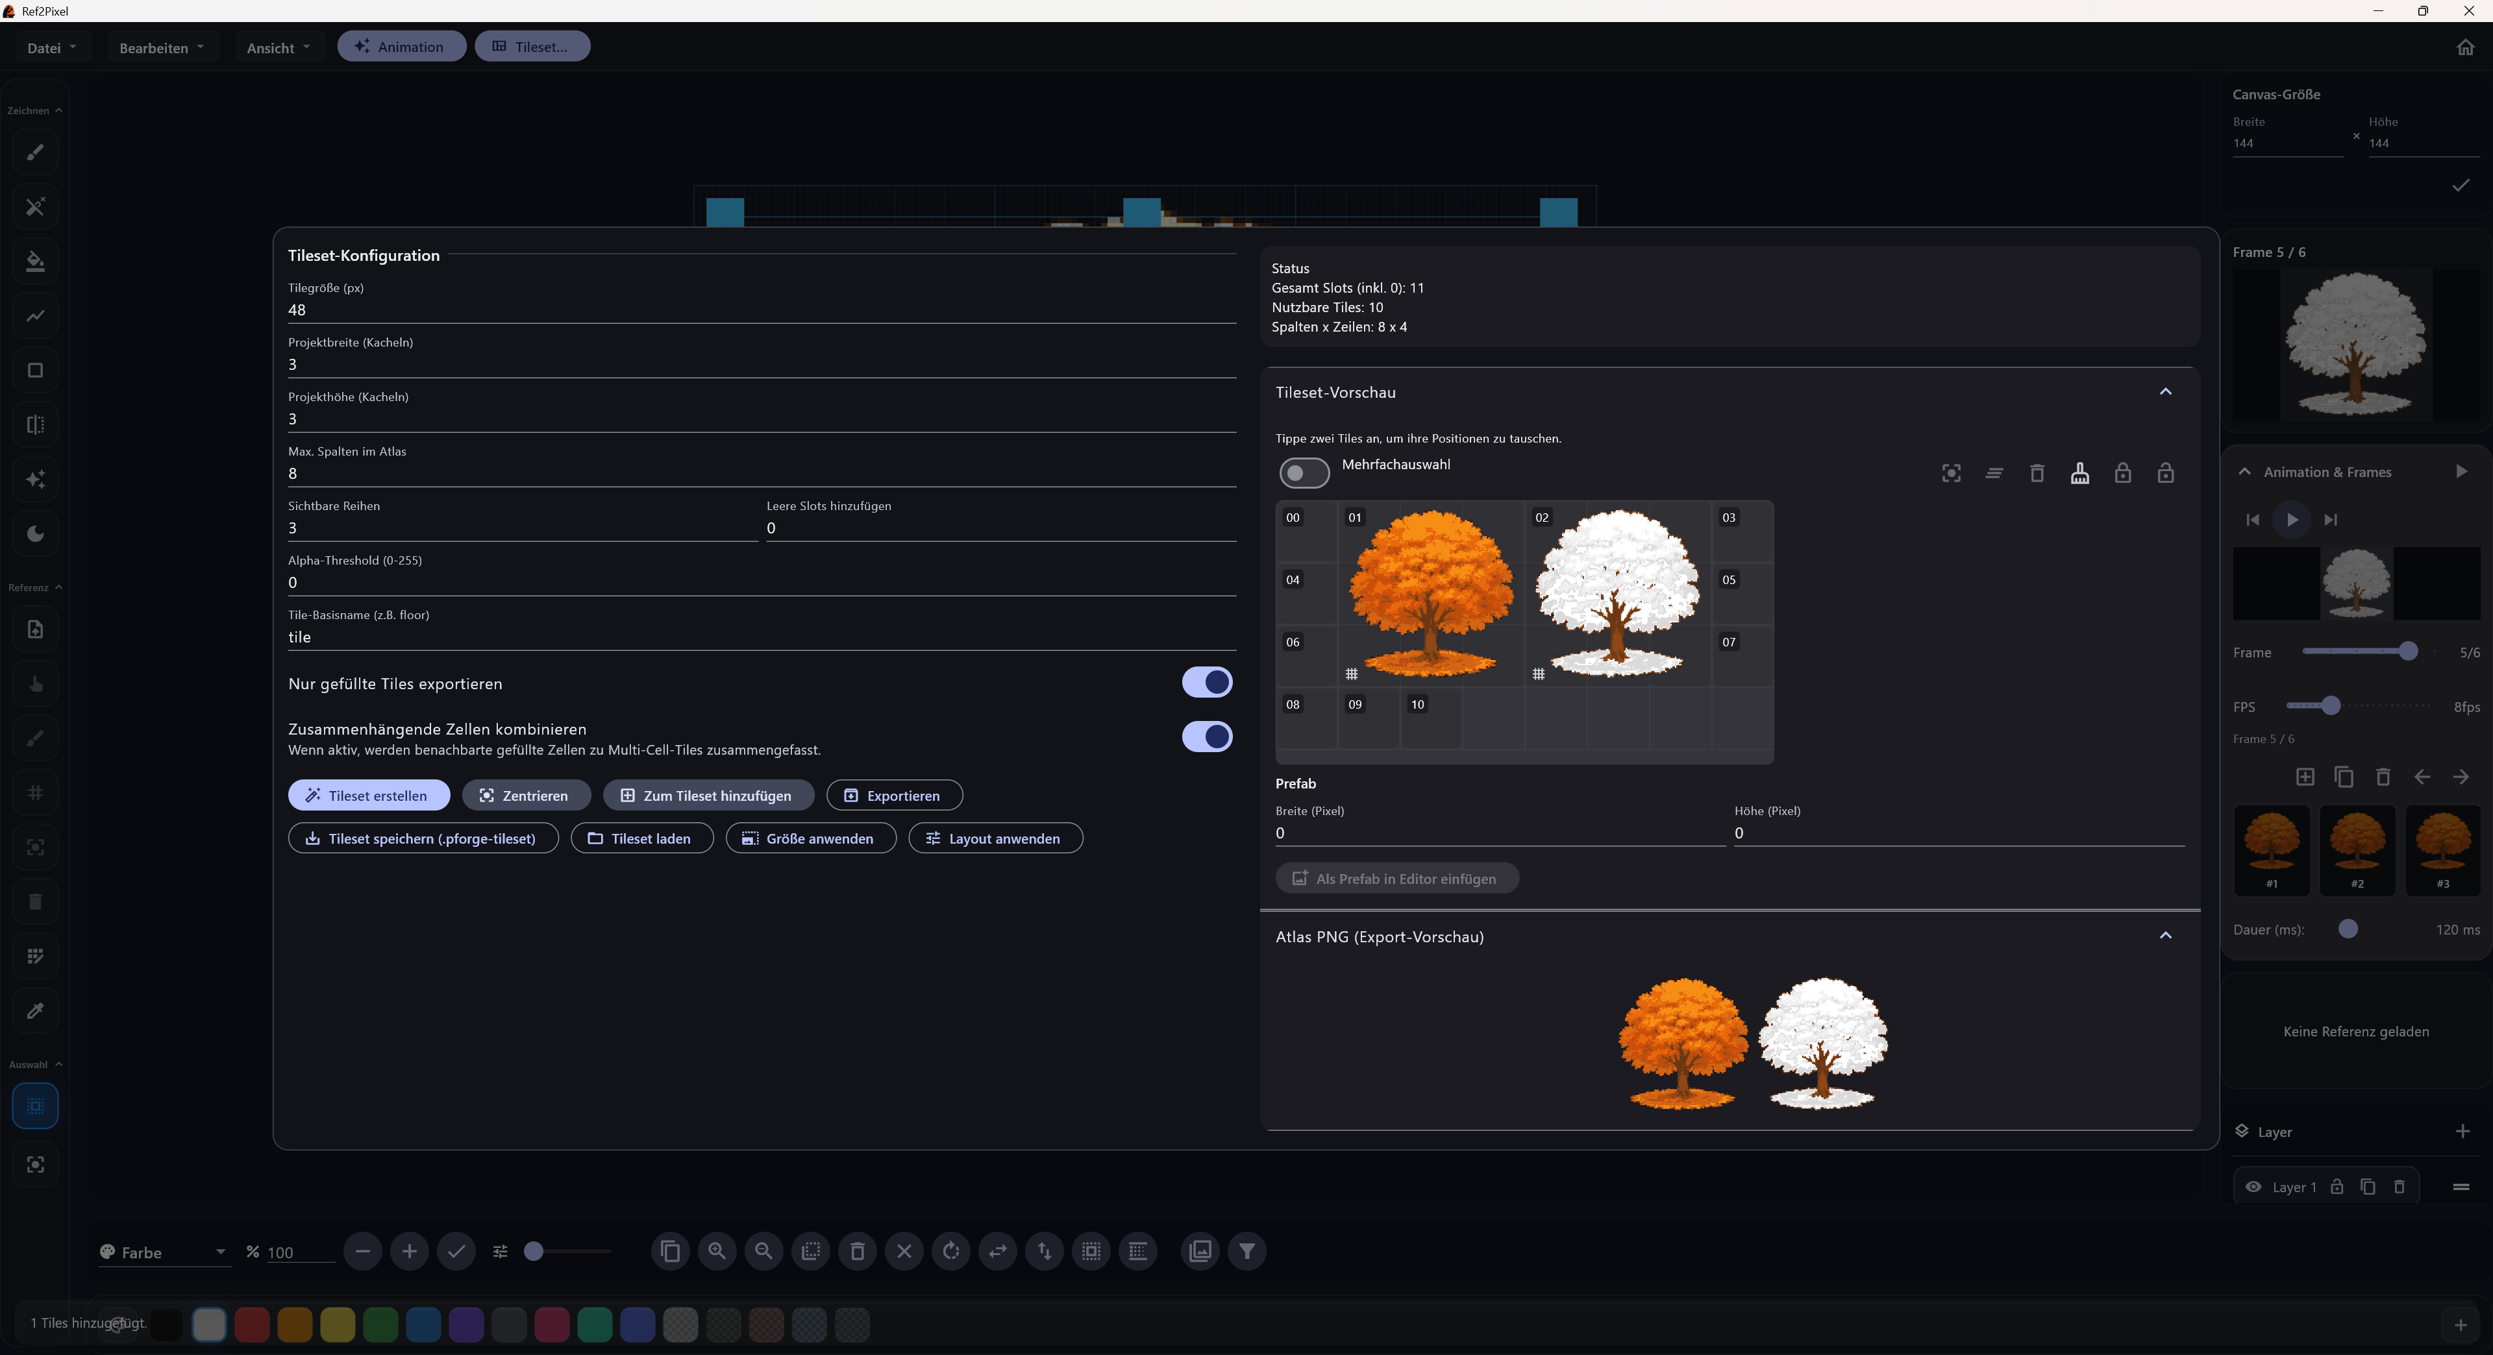The image size is (2493, 1355).
Task: Open the Bearbeiten menu
Action: [160, 47]
